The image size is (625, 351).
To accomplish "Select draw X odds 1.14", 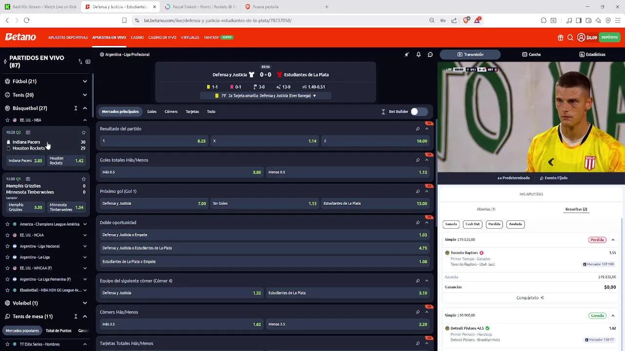I will click(x=265, y=141).
